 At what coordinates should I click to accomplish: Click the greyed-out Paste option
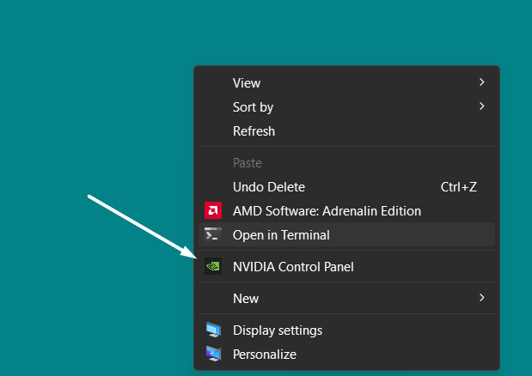[248, 163]
